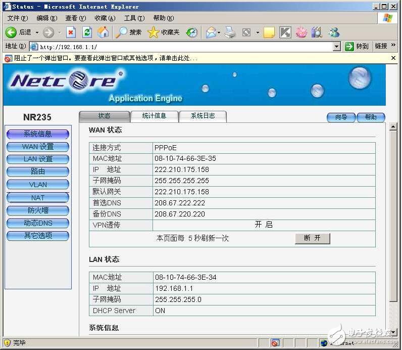This screenshot has width=402, height=350.
Task: Expand the Forward button history dropdown
Action: point(60,32)
